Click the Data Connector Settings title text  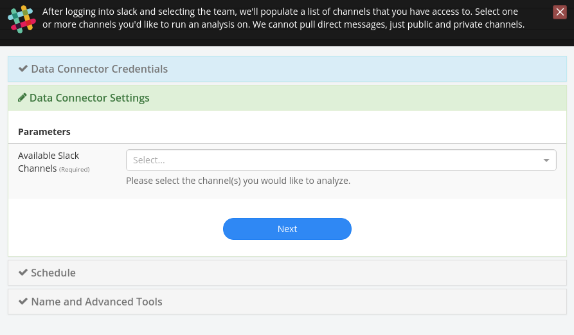(x=89, y=98)
